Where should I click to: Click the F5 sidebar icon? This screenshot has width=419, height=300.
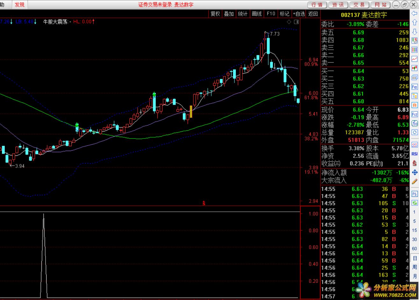coord(415,194)
